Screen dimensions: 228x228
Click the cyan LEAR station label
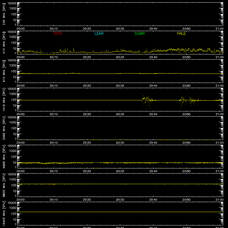[99, 33]
